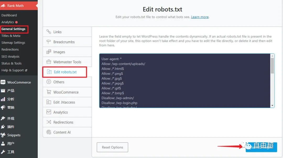Image resolution: width=283 pixels, height=158 pixels.
Task: Click the WooCommerce sidebar icon
Action: click(x=3, y=82)
